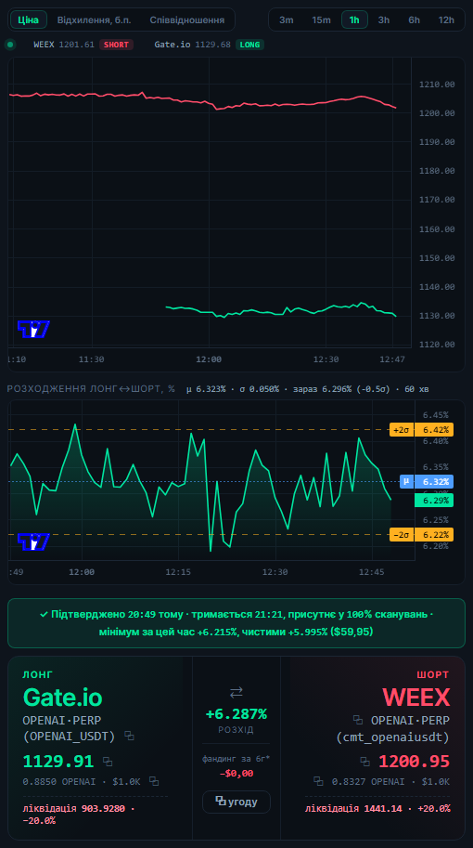The width and height of the screenshot is (473, 848).
Task: Click the 12:47 time axis label
Action: click(392, 359)
